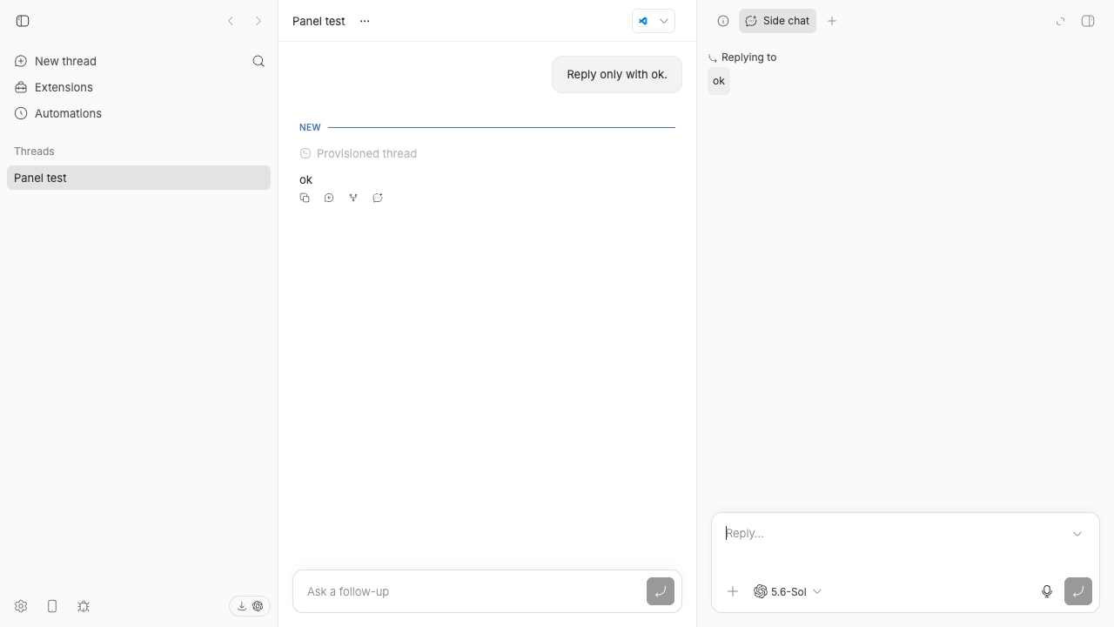Screen dimensions: 1114x627
Task: Send the side chat reply
Action: 1078,591
